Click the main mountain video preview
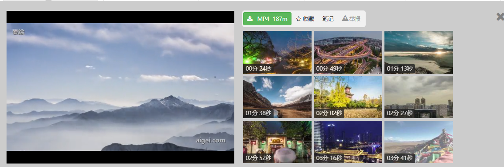 coord(120,87)
